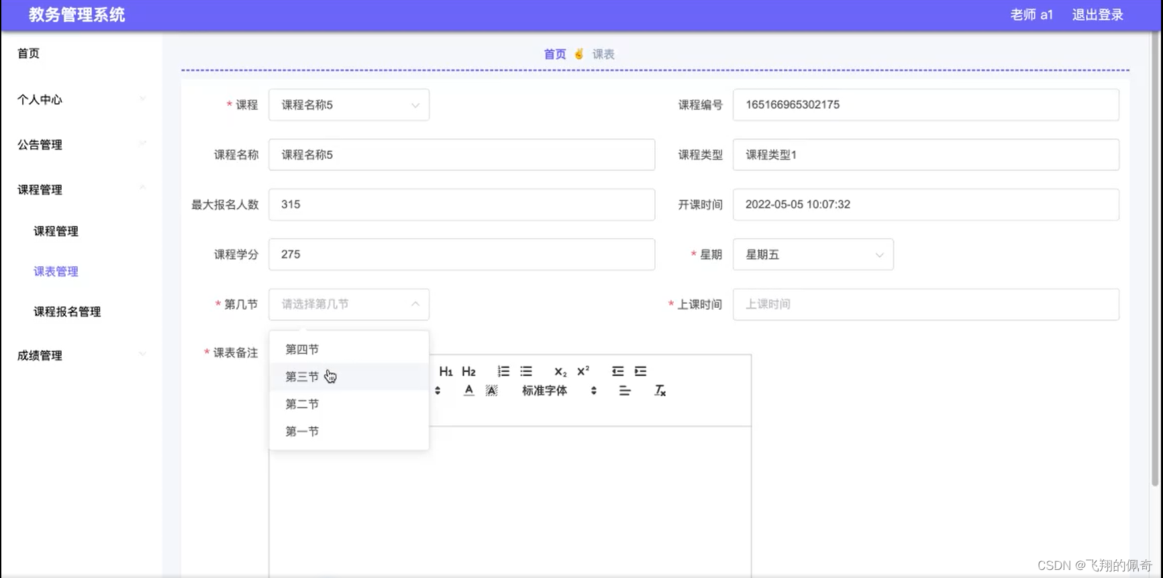1163x578 pixels.
Task: Insert a bulleted list
Action: coord(526,371)
